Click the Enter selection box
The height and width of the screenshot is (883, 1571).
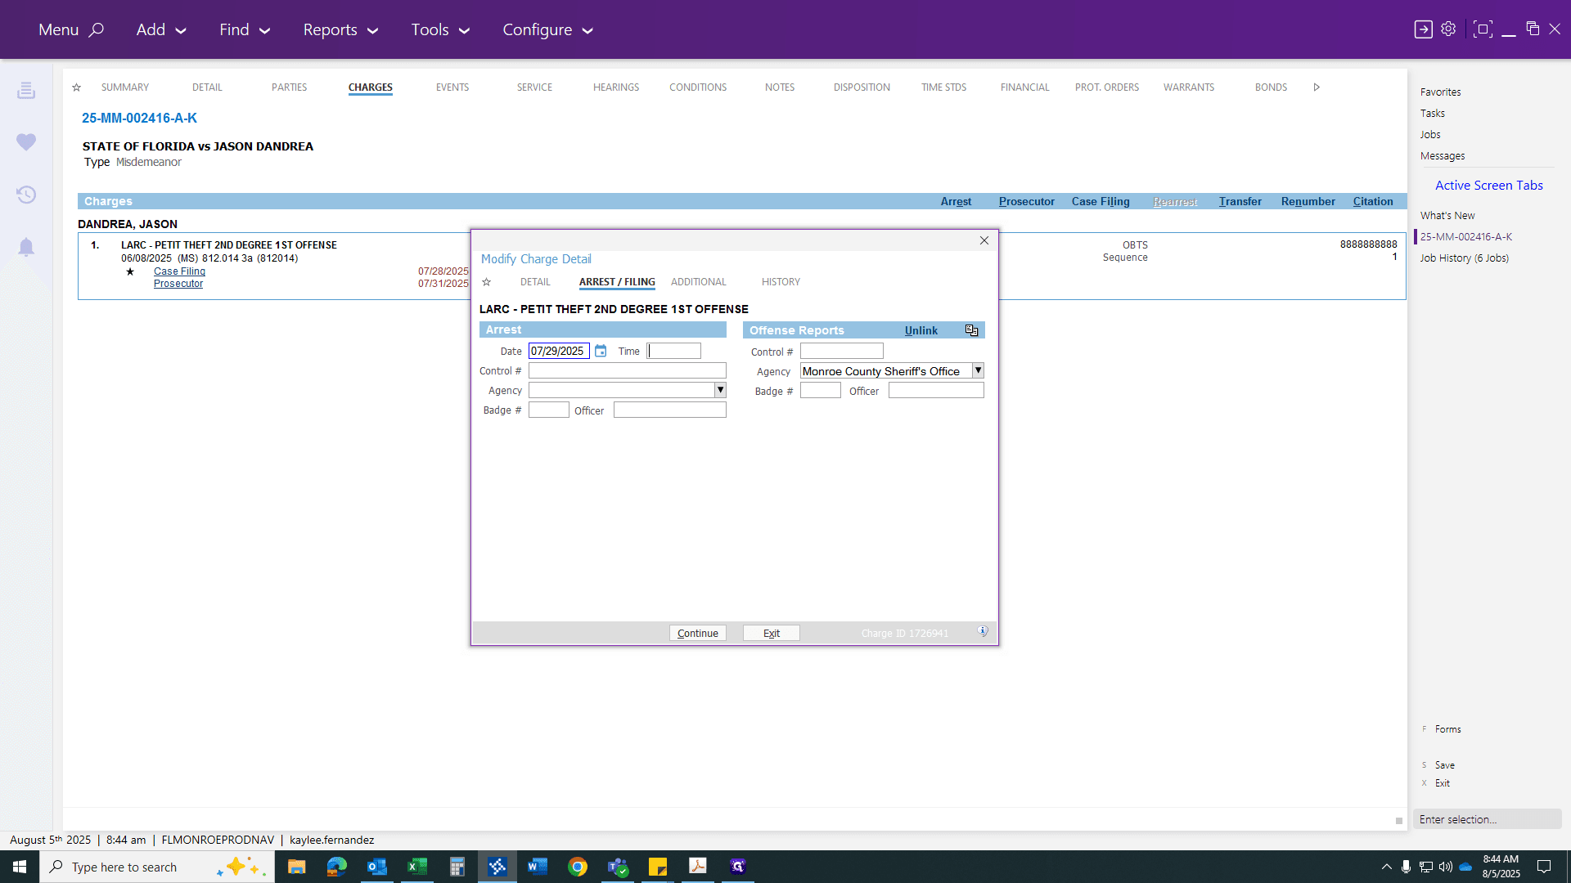[x=1487, y=819]
